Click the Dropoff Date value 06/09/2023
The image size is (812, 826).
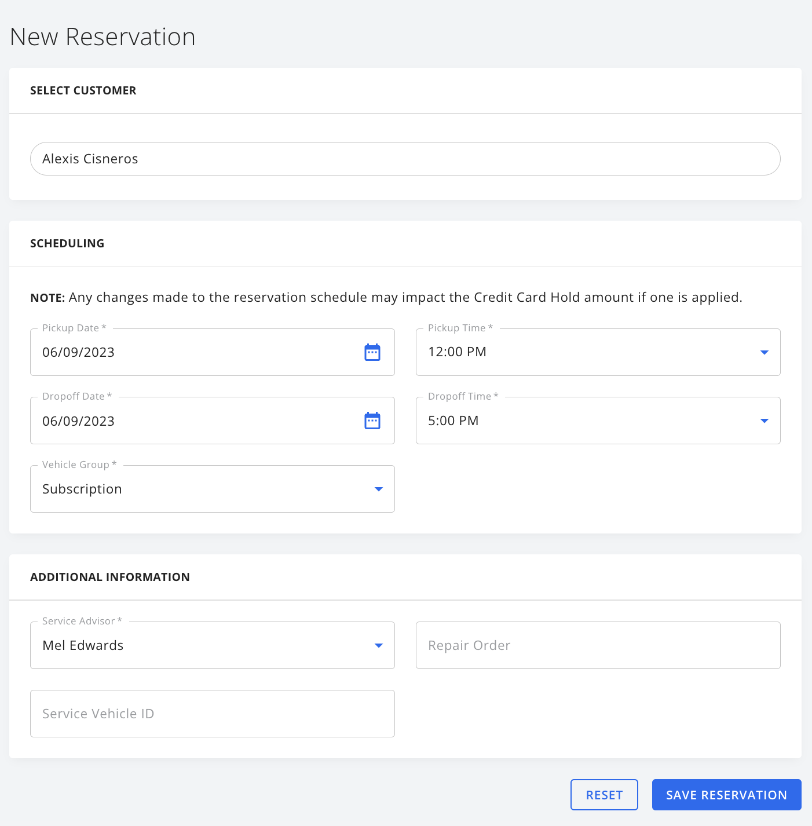pyautogui.click(x=79, y=421)
